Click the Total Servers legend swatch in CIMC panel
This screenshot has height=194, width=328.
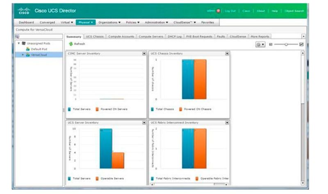coord(69,109)
